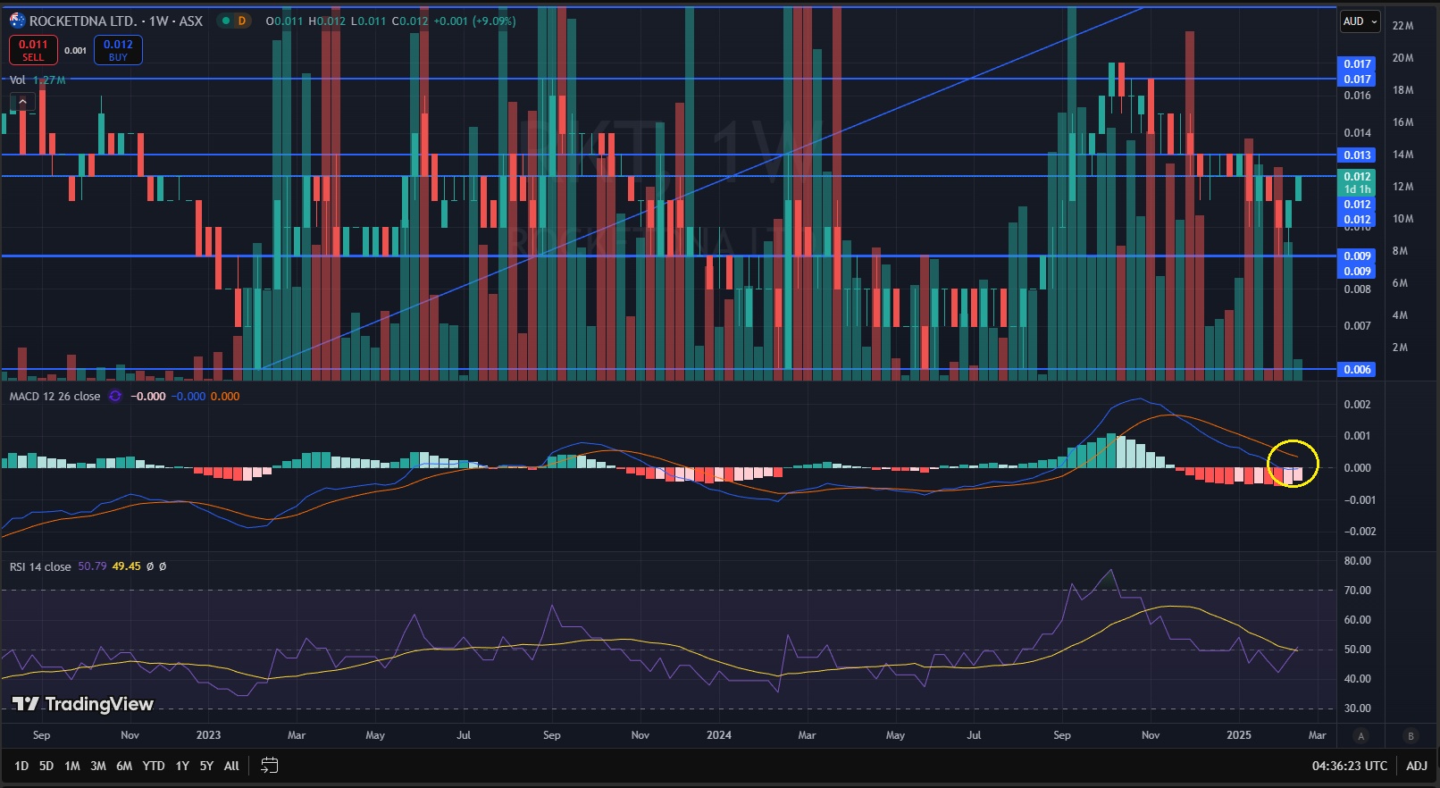Click the orange D delayed-data badge
The width and height of the screenshot is (1440, 788).
coord(241,21)
